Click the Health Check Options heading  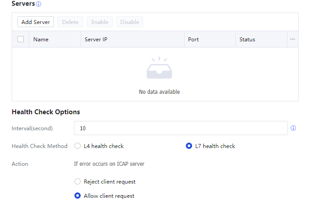click(46, 112)
